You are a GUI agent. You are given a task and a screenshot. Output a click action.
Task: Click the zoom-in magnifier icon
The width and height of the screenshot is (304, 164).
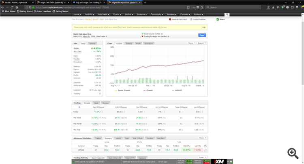tap(293, 153)
